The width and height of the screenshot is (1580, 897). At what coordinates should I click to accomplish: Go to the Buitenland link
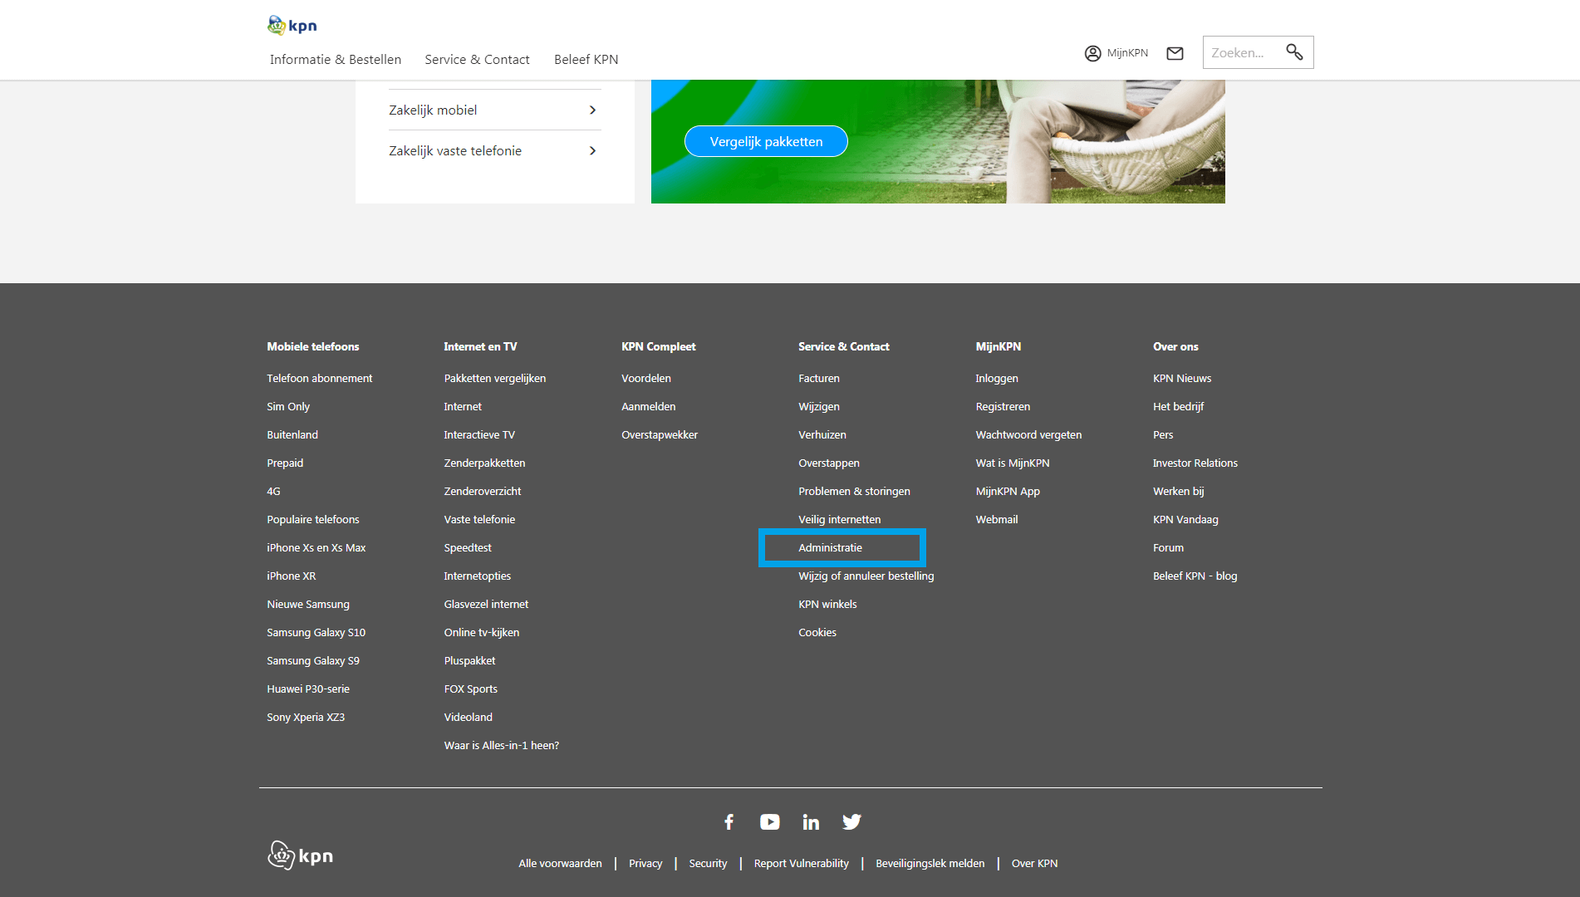[292, 434]
